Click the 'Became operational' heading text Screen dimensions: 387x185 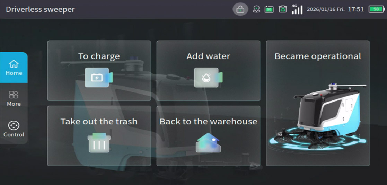pos(317,56)
